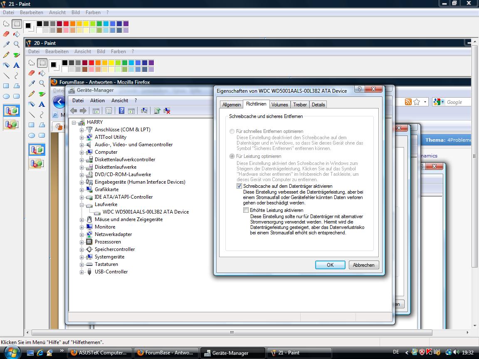Click the uninstall device toolbar icon with red X

tap(167, 111)
